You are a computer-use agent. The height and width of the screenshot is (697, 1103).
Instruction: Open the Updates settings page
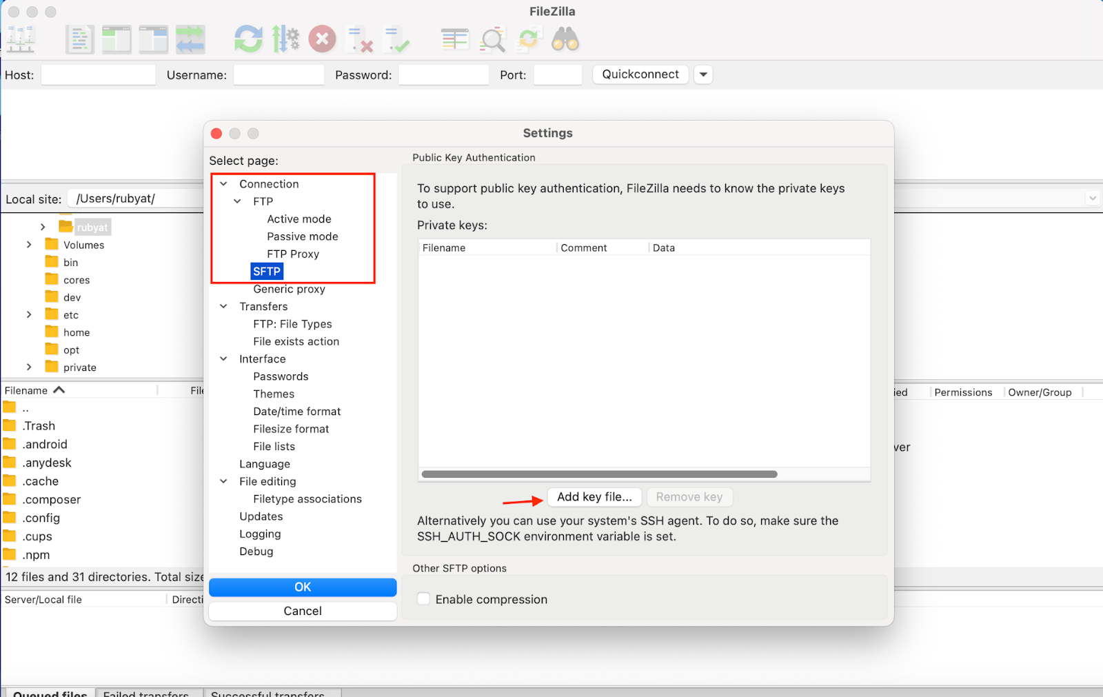(261, 516)
